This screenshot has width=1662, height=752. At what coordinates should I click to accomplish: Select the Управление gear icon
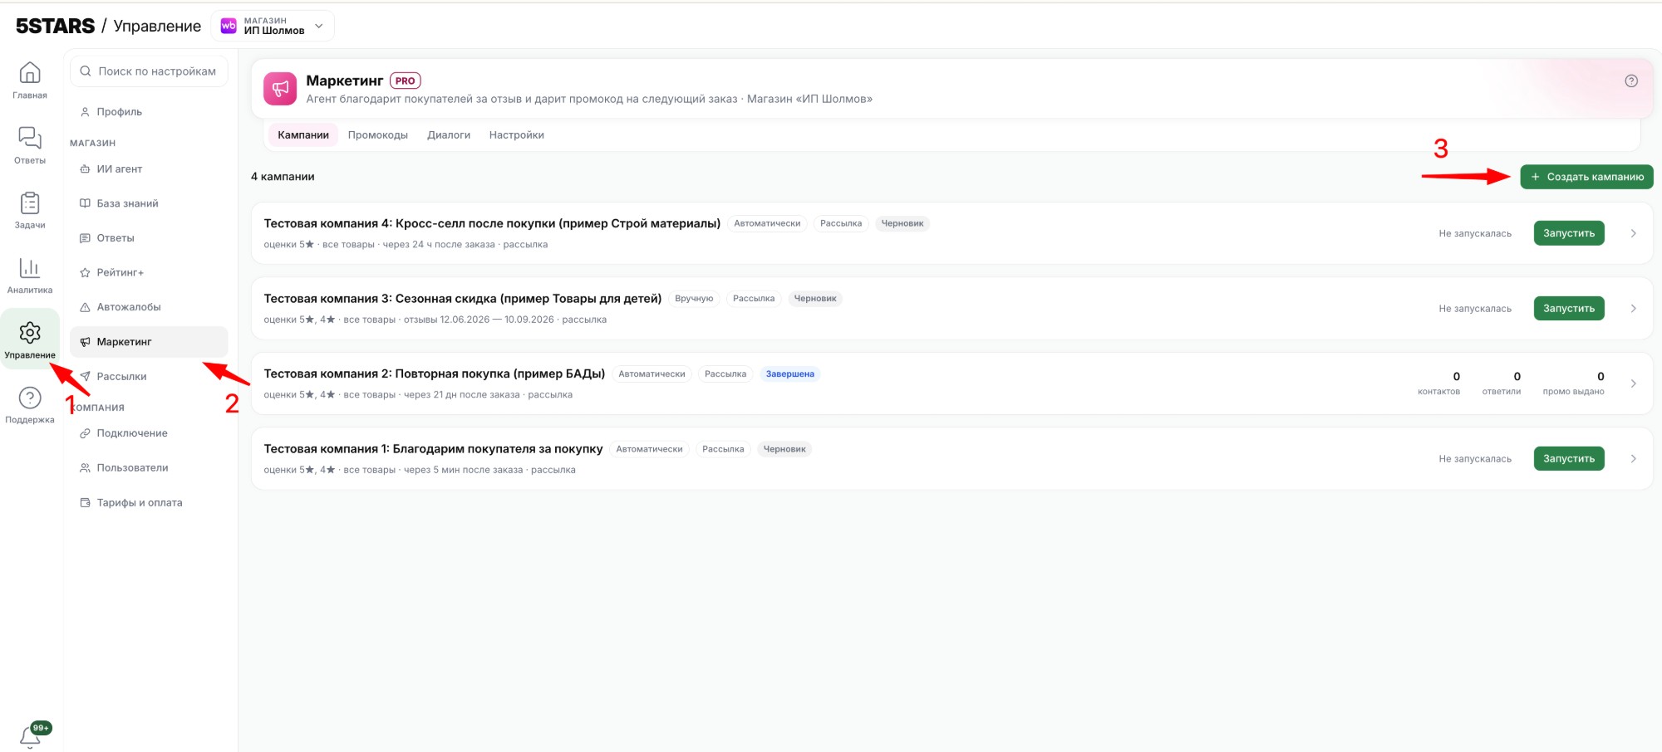(x=30, y=339)
